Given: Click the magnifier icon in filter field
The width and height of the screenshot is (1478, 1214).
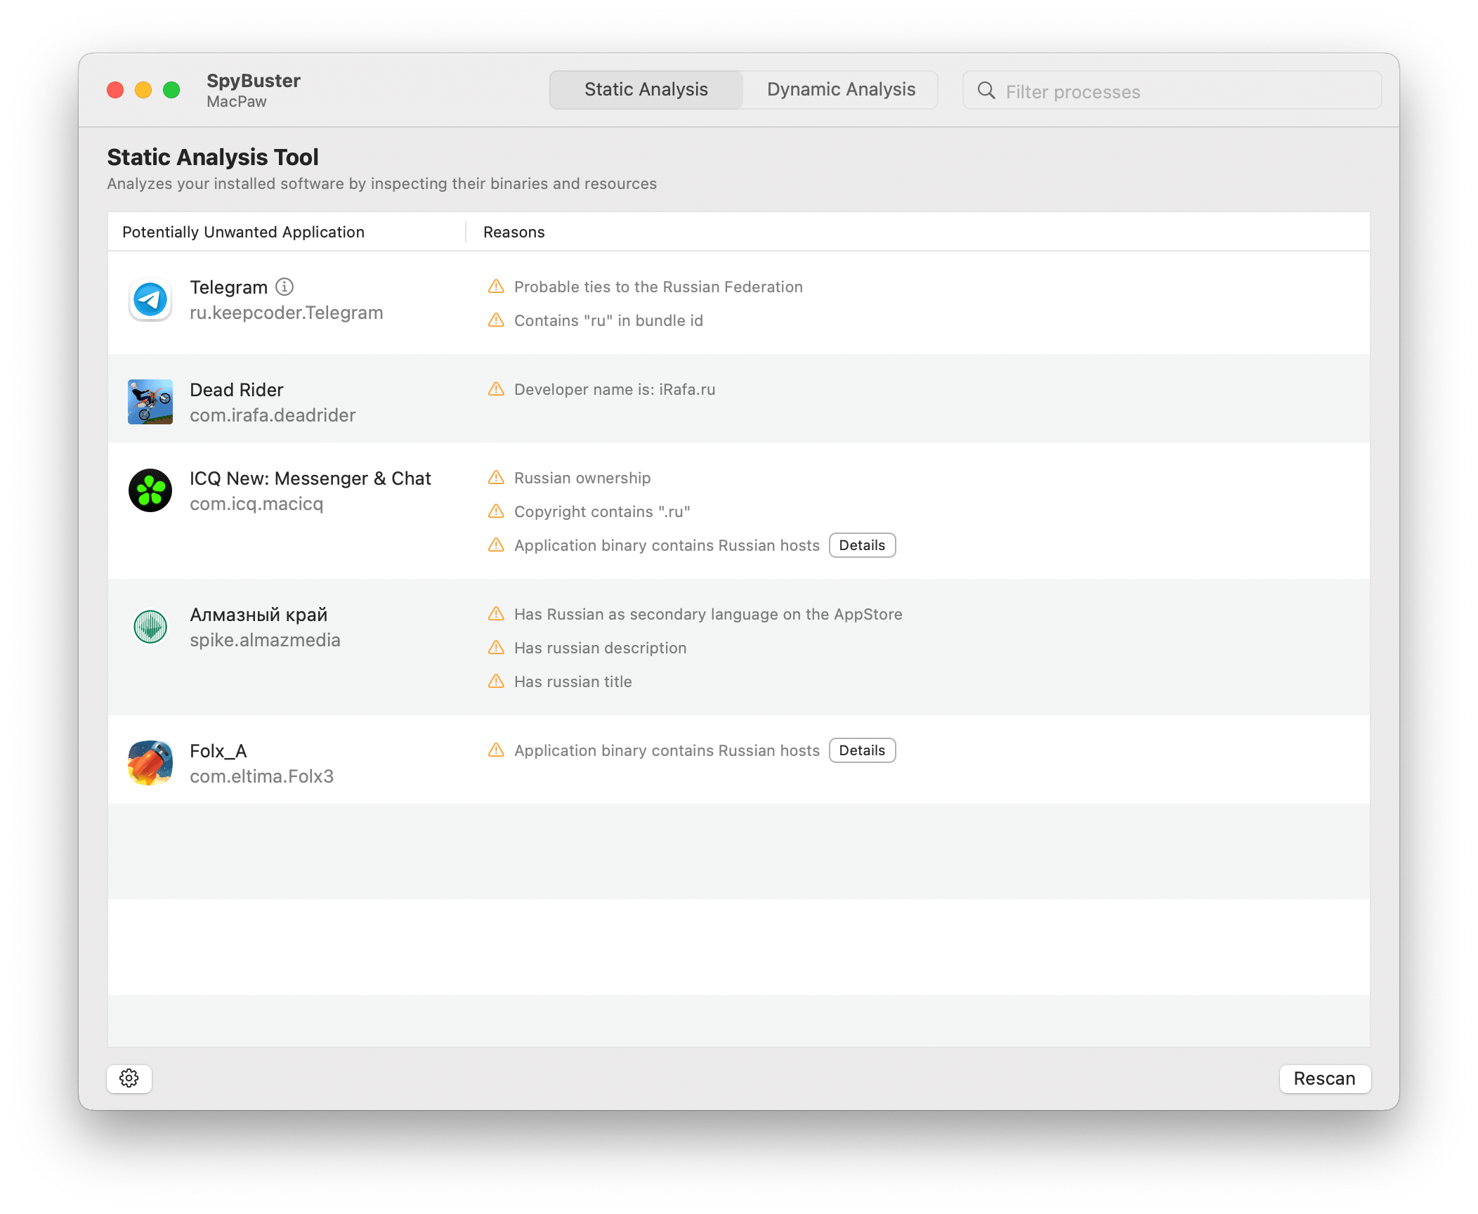Looking at the screenshot, I should 986,91.
